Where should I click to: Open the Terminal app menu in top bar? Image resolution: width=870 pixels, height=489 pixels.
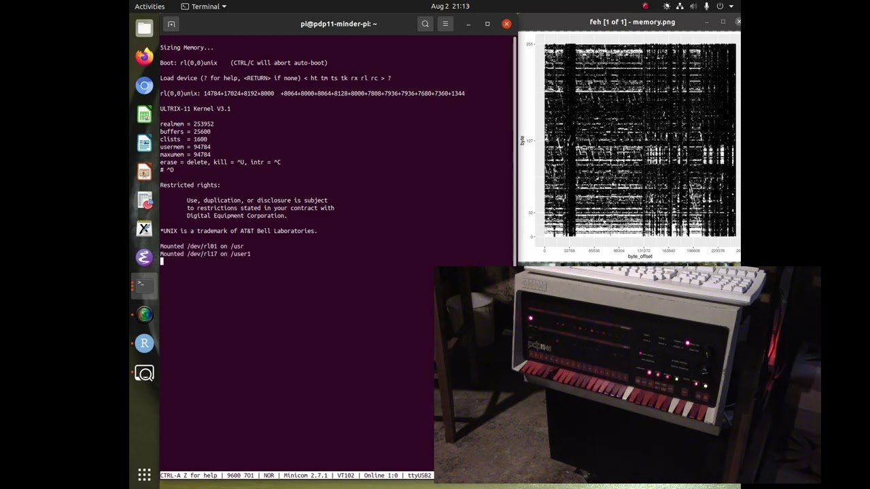coord(204,6)
